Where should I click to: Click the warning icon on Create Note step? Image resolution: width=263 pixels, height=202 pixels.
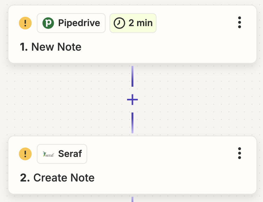click(x=25, y=154)
